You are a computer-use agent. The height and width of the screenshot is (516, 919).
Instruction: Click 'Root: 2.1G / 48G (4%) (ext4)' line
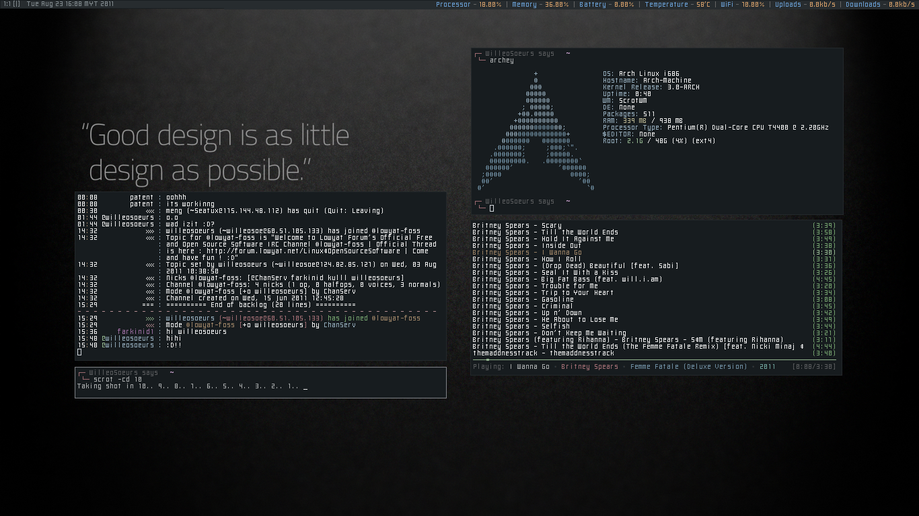click(x=659, y=141)
